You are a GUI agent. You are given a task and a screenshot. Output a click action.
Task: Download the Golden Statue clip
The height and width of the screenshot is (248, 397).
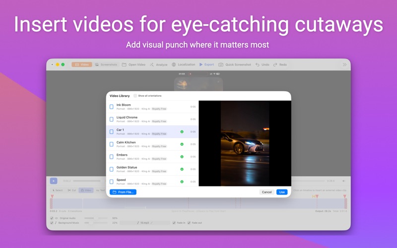182,169
